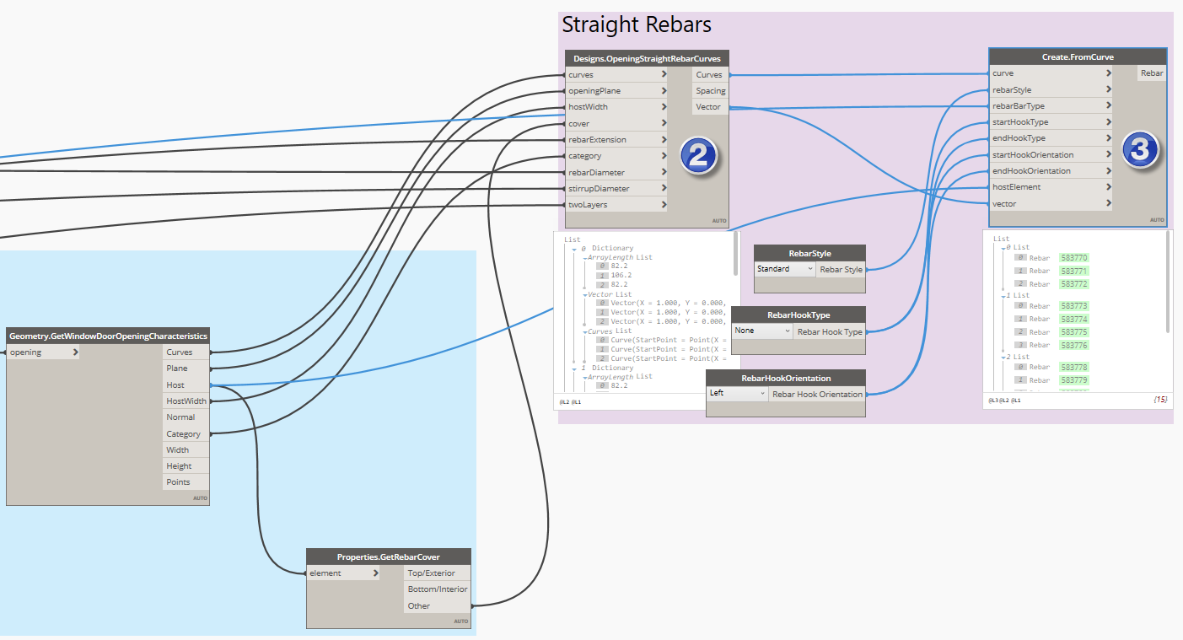Open the RebarStyle dropdown showing Standard
Image resolution: width=1183 pixels, height=640 pixels.
tap(785, 269)
